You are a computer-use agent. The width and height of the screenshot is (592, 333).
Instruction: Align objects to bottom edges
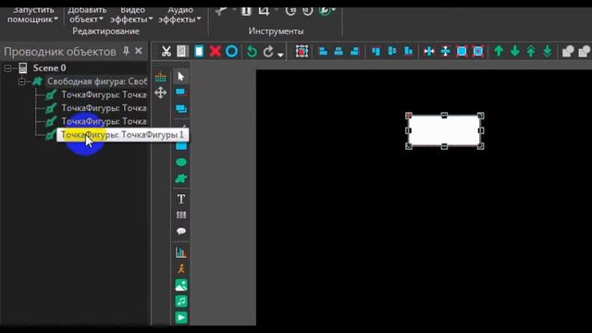[408, 52]
